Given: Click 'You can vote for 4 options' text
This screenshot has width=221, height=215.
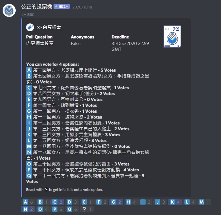Looking at the screenshot, I should (53, 64).
